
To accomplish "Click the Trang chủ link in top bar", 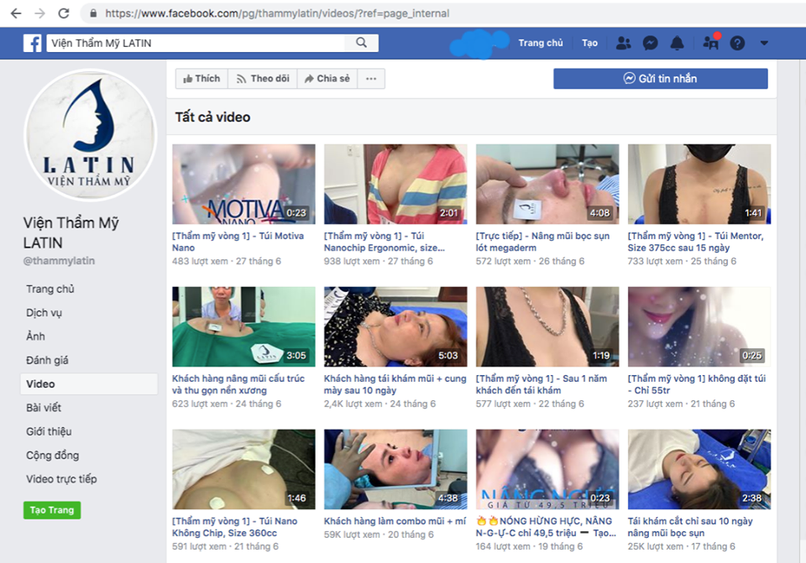I will [x=541, y=43].
